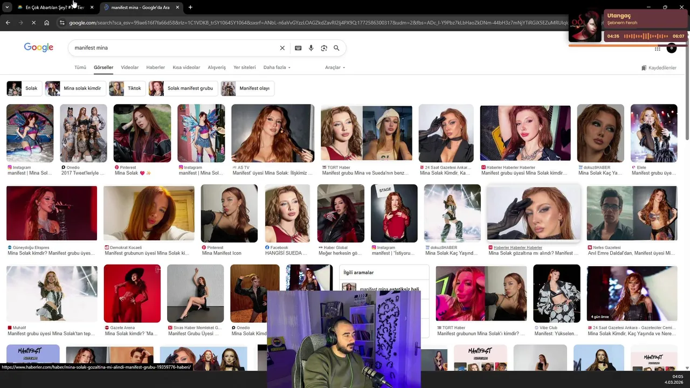The height and width of the screenshot is (388, 690).
Task: Clear the search box with X icon
Action: pos(282,48)
